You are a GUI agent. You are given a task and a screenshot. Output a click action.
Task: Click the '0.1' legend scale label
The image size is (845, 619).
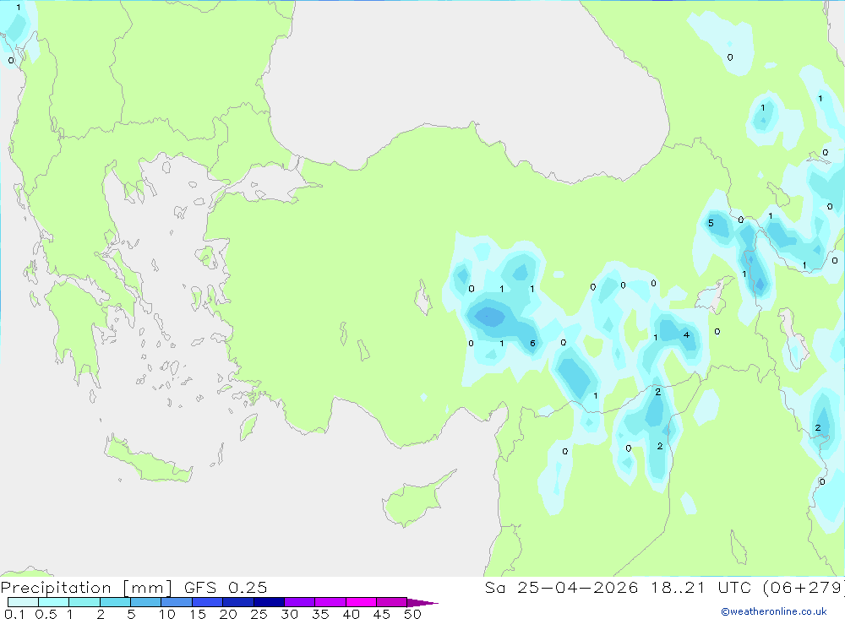tap(14, 614)
